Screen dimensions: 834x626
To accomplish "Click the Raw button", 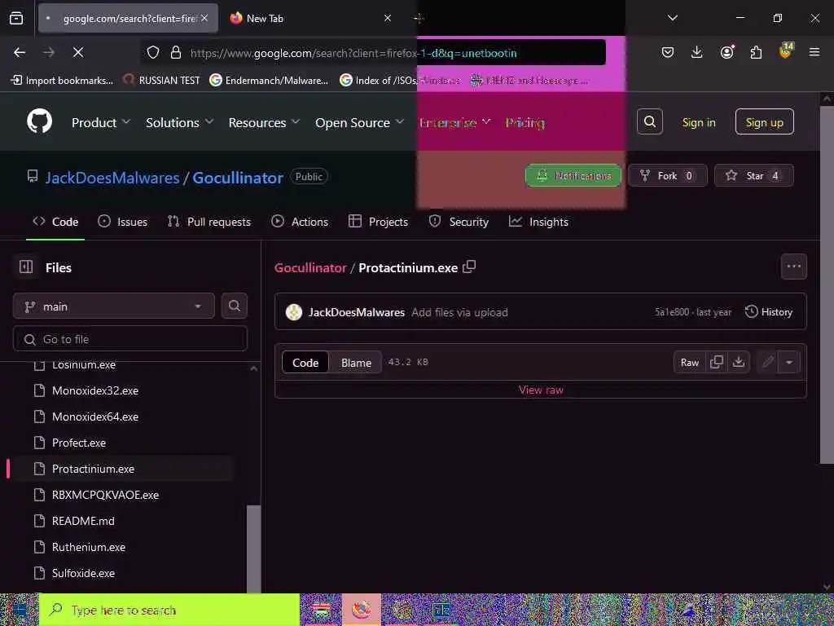I will point(689,363).
